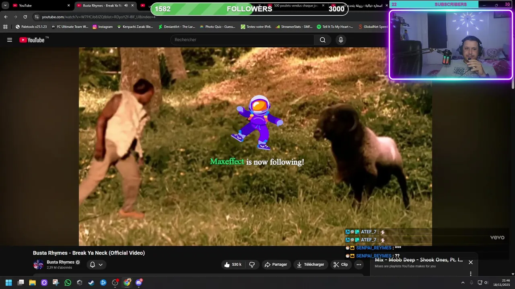
Task: Like the video with 530 k thumbs up
Action: [233, 265]
